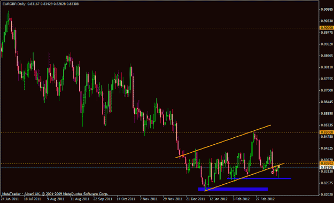Select the dashed horizontal line at 0.90000

coord(160,28)
